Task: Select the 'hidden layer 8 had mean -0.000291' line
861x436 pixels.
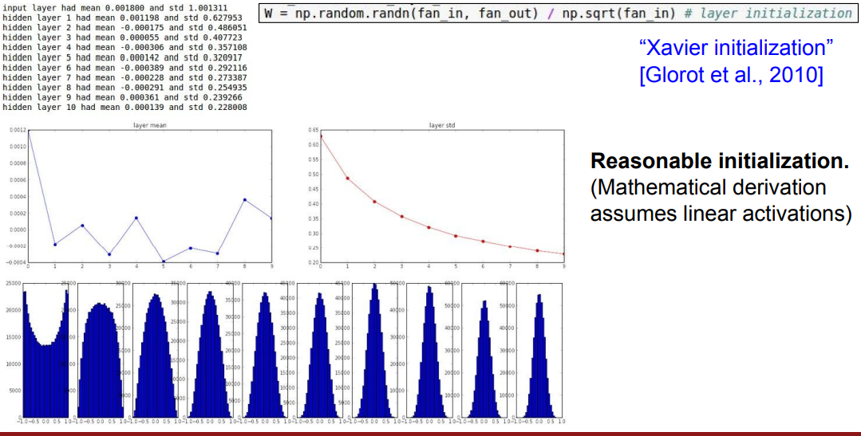Action: [x=124, y=87]
